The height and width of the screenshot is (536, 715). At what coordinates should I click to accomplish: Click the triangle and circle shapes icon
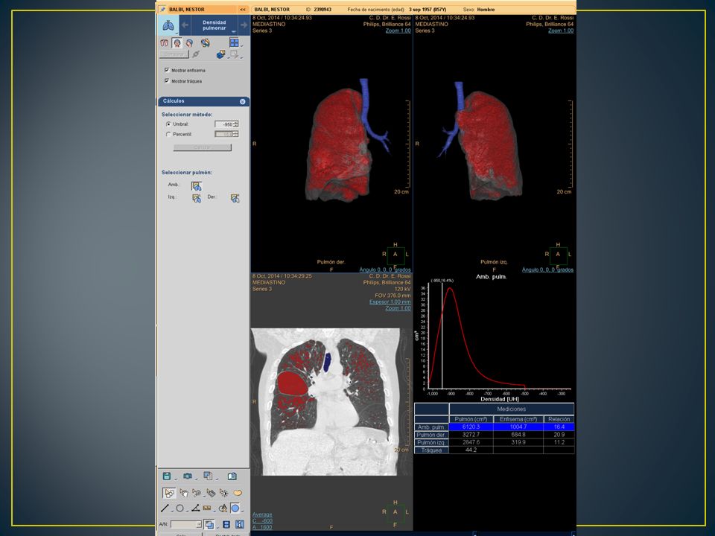coord(223,508)
